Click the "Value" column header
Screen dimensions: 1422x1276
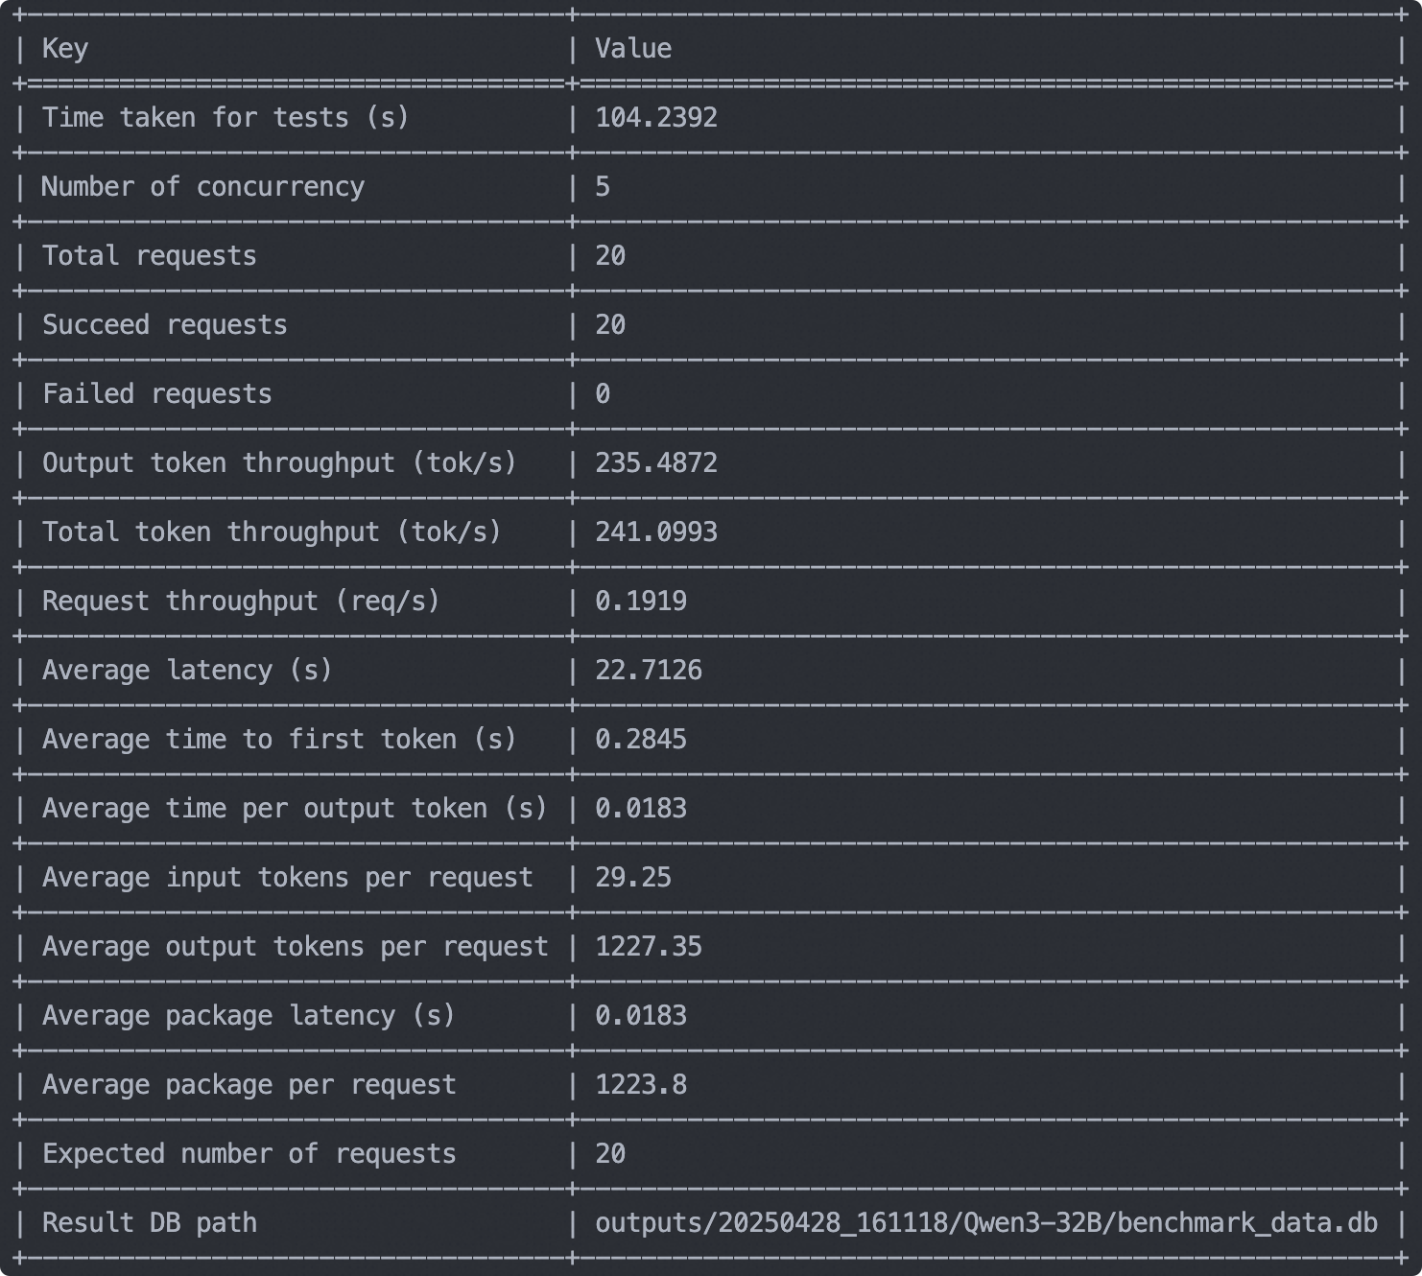(x=633, y=49)
